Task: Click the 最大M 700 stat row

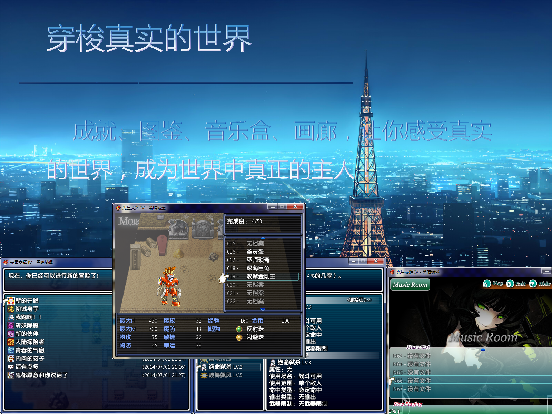Action: point(138,329)
